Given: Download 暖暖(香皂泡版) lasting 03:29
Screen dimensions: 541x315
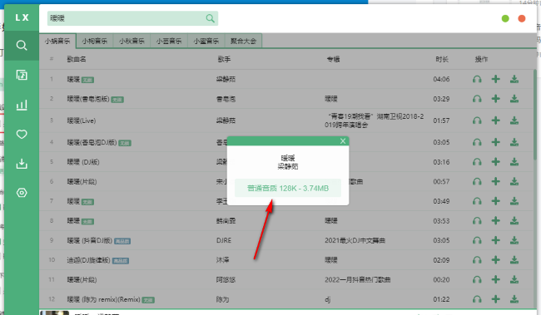Looking at the screenshot, I should (514, 99).
